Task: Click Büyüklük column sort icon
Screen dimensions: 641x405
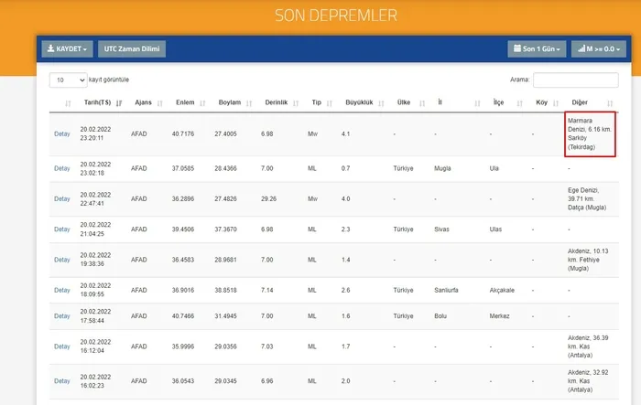Action: point(381,103)
